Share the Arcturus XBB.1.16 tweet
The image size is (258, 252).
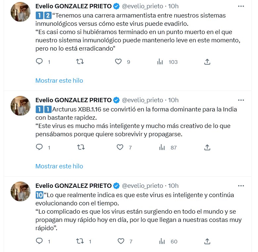click(207, 147)
